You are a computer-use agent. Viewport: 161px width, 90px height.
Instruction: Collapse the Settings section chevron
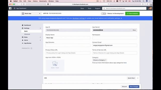tap(40, 28)
